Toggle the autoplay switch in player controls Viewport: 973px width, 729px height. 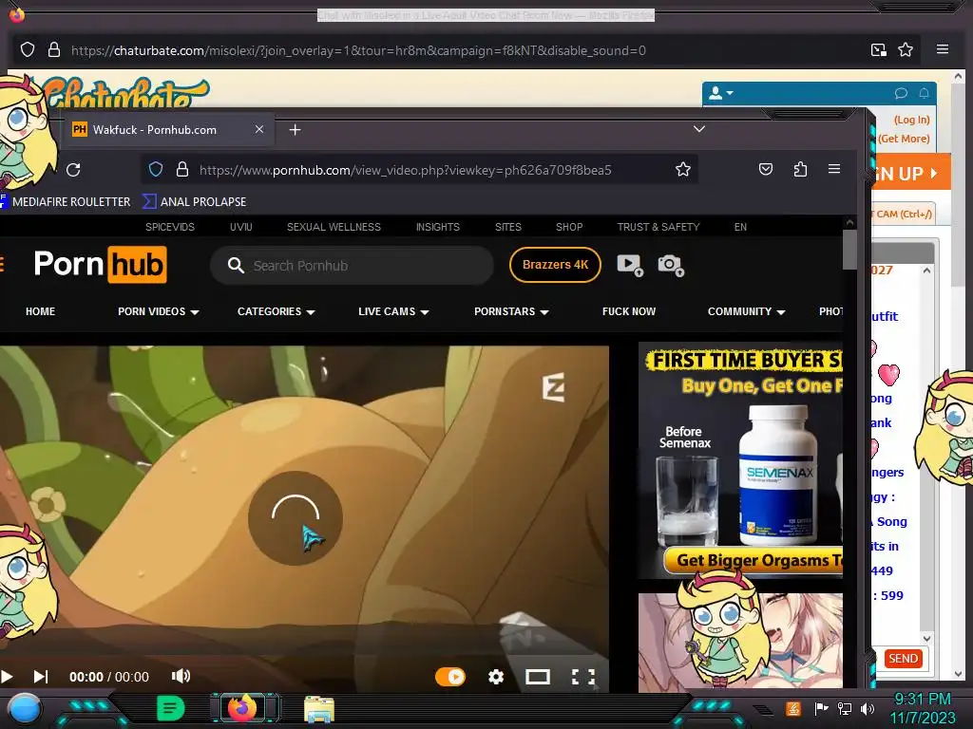449,677
